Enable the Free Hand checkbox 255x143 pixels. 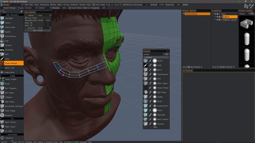coord(25,18)
